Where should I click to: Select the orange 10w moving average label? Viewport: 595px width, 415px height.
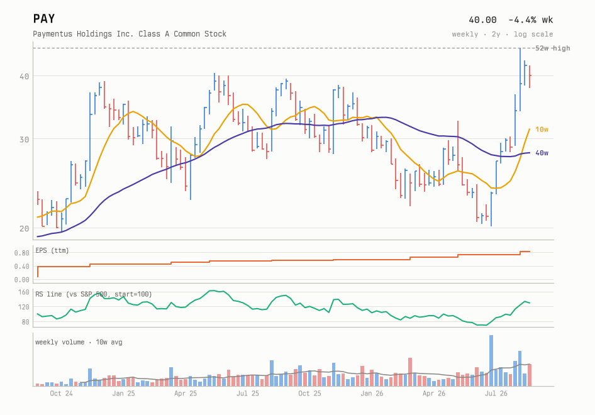542,130
